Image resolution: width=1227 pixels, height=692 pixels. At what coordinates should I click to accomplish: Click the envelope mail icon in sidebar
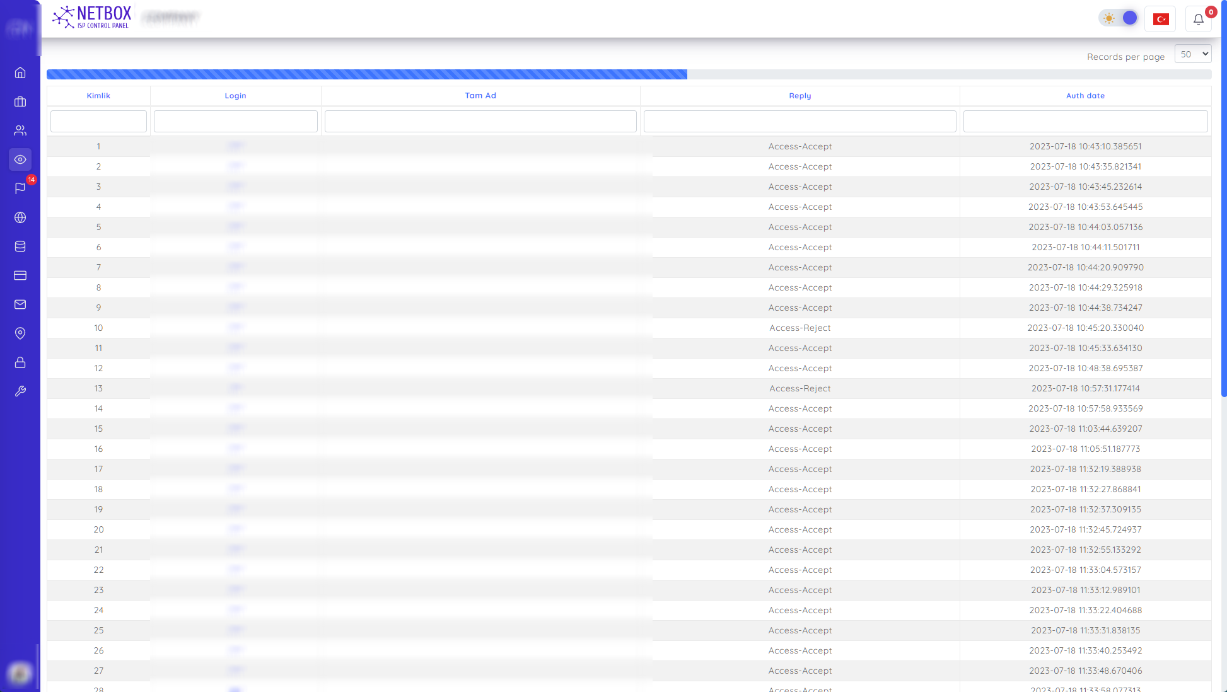[20, 304]
